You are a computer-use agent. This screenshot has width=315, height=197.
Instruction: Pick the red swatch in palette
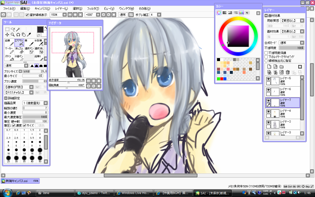pos(222,79)
